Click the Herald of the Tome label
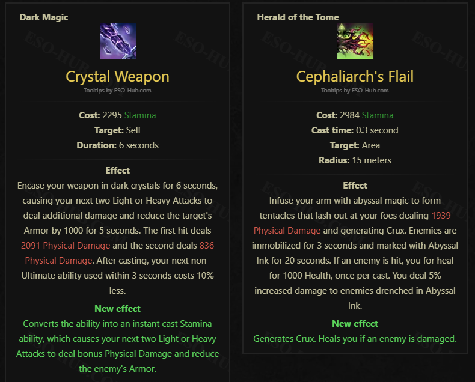475x382 pixels. (298, 17)
